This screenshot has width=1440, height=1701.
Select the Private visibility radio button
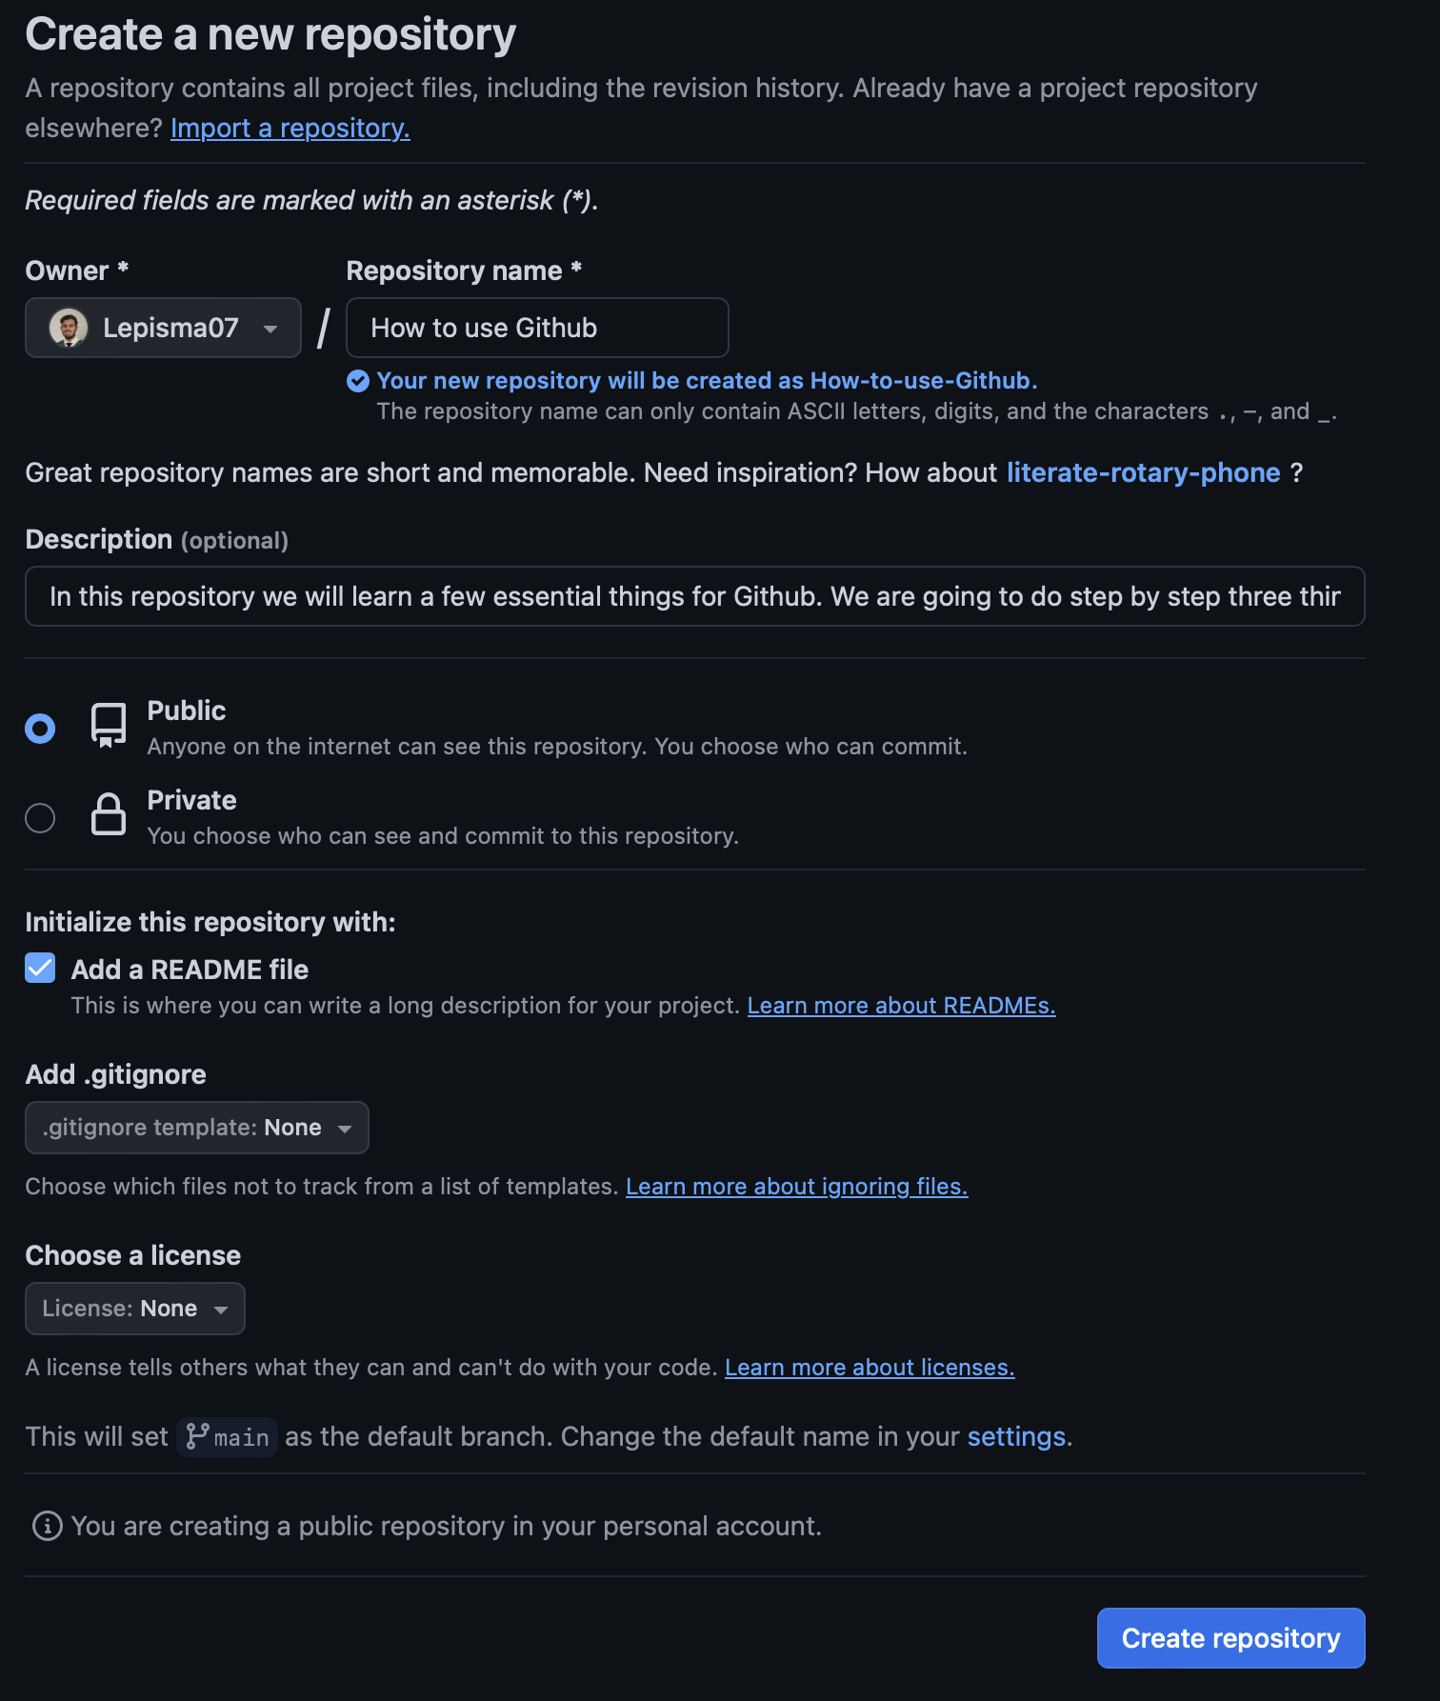coord(40,818)
